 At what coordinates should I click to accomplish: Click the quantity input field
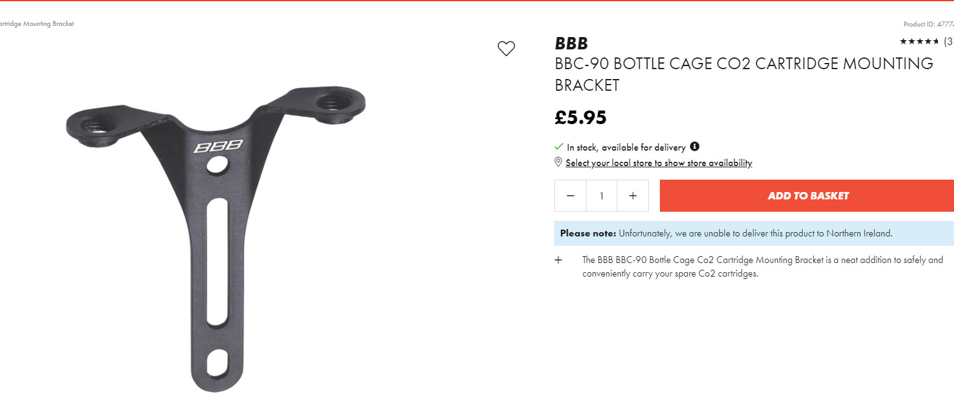click(601, 196)
